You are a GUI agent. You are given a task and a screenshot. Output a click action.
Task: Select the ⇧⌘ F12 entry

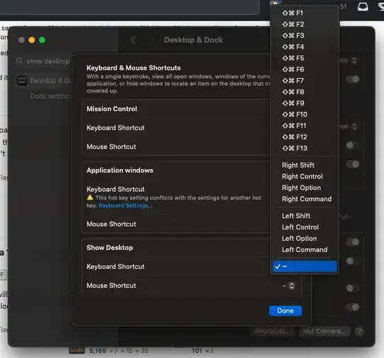pos(305,137)
